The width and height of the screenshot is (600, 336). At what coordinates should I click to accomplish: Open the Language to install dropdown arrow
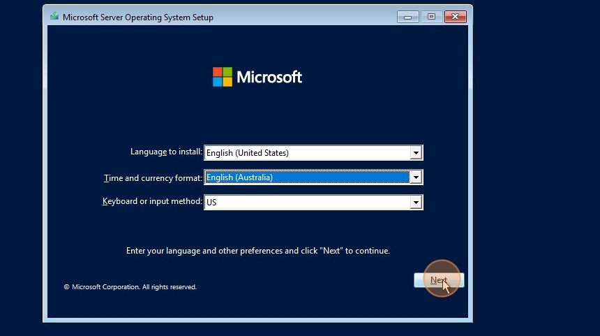[x=416, y=153]
